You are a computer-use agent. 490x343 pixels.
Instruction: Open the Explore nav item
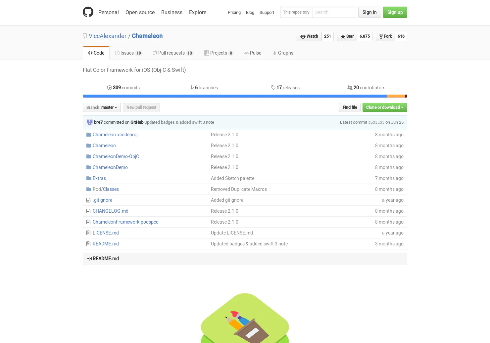(x=198, y=12)
